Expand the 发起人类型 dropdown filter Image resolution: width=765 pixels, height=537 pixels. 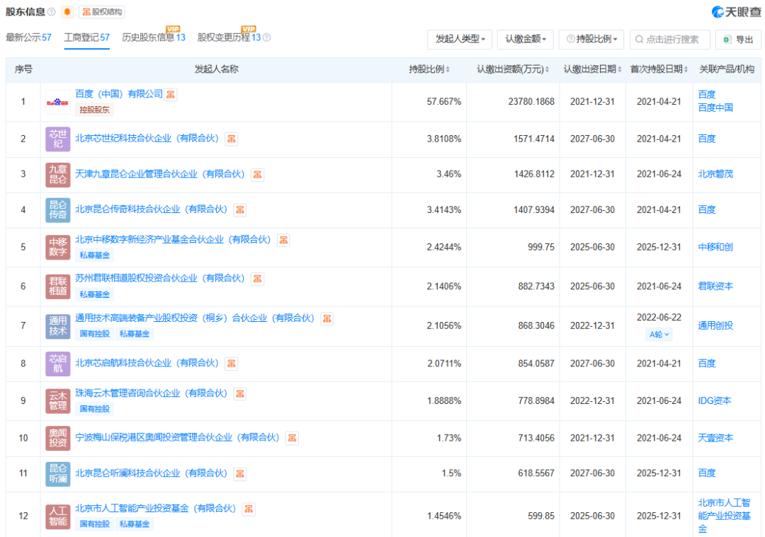pos(460,39)
